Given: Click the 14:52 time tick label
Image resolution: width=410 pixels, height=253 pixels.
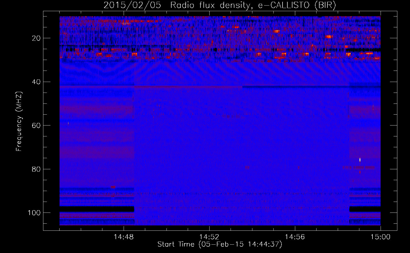Looking at the screenshot, I should point(209,237).
